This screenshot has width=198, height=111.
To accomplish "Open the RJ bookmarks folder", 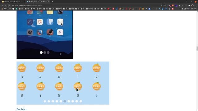I will tap(77, 9).
